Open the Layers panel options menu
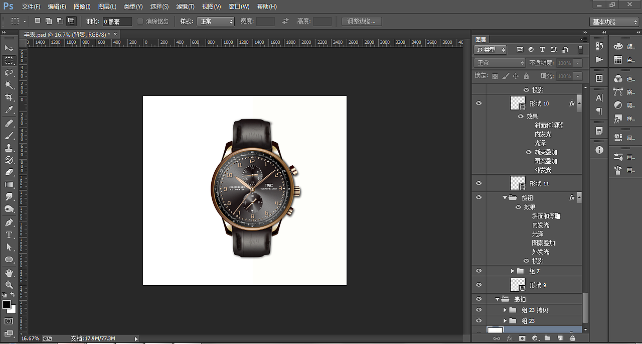 click(x=583, y=39)
